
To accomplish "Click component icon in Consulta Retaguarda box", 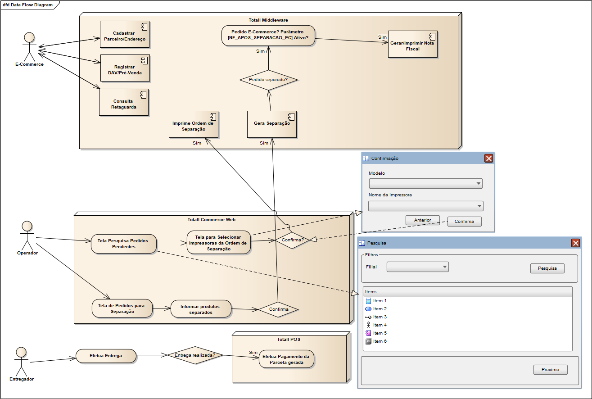I will point(143,95).
